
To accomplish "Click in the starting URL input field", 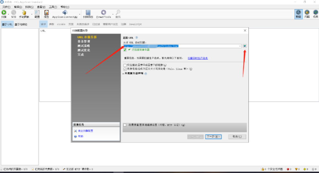I will (x=182, y=46).
